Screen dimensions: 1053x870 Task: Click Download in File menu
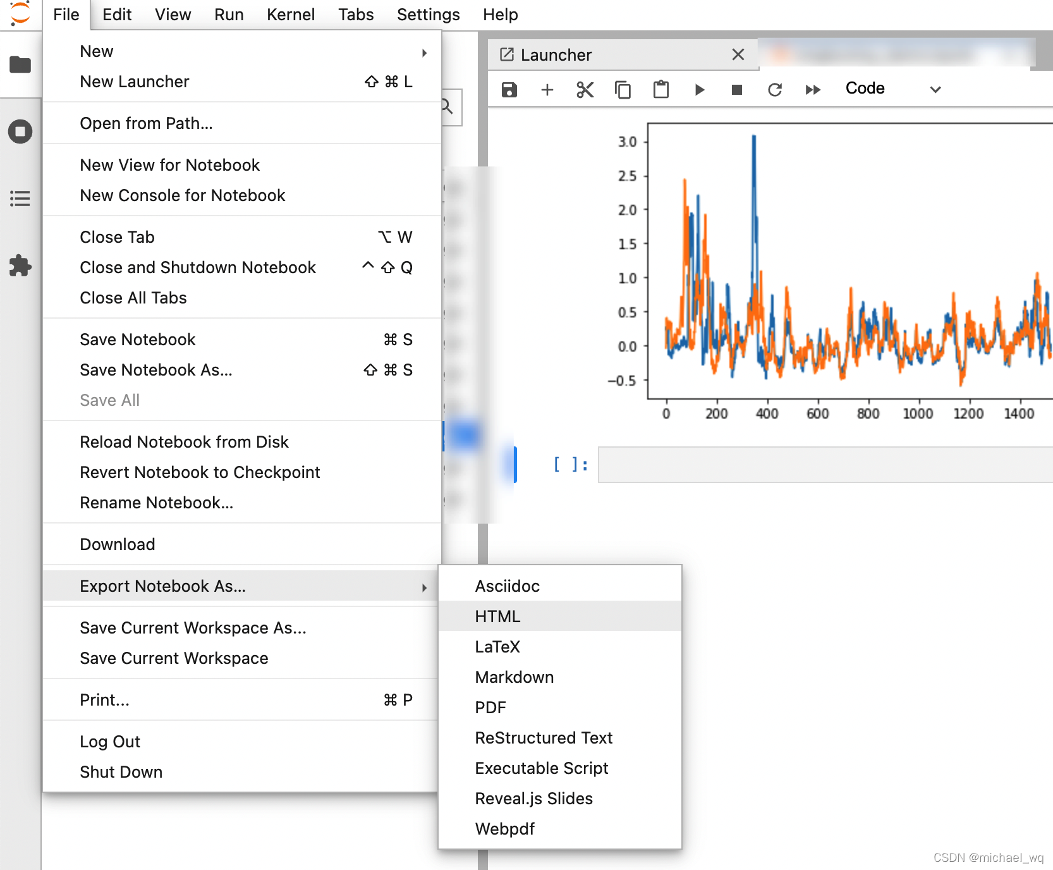click(x=241, y=544)
